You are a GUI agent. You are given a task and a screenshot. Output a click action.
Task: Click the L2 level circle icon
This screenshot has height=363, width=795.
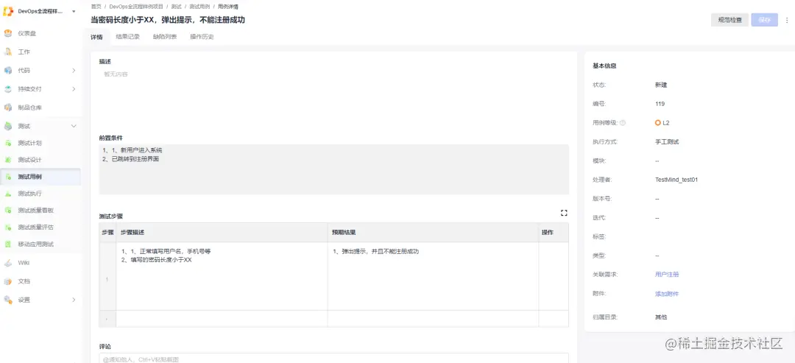coord(657,123)
